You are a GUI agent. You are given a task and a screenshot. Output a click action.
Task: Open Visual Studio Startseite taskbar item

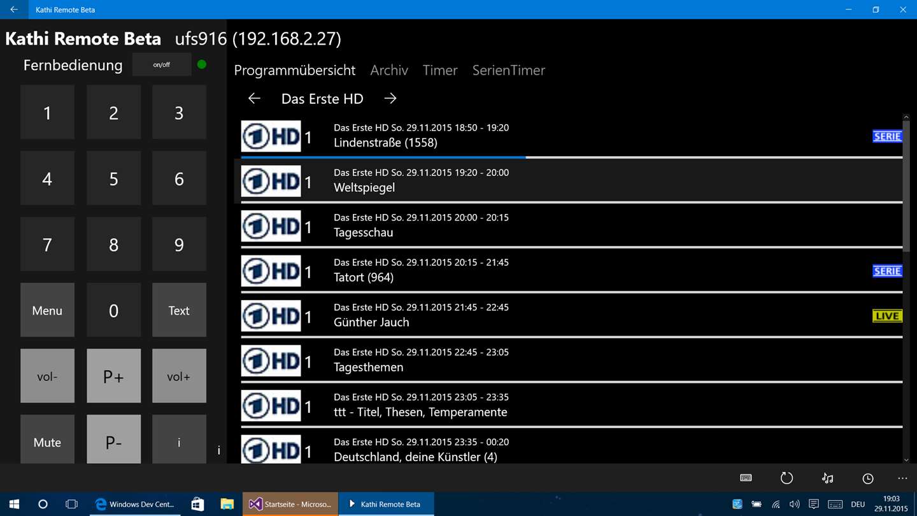click(x=290, y=504)
